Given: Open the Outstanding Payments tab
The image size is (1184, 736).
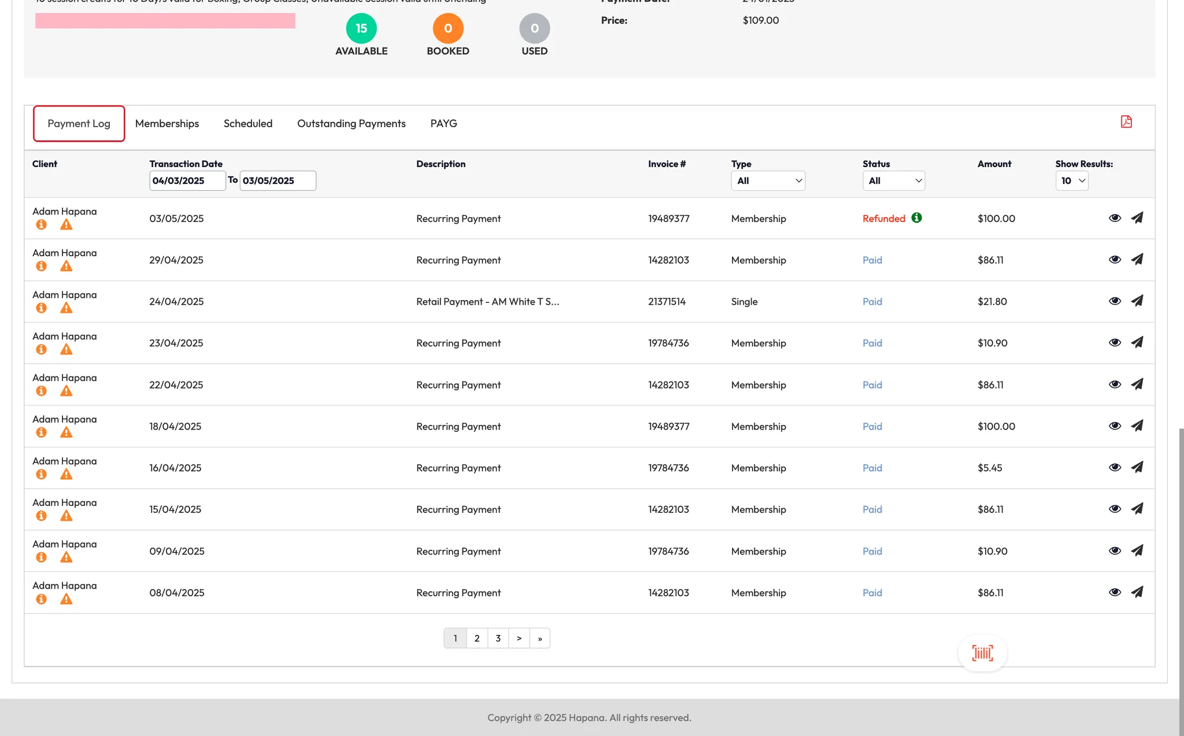Looking at the screenshot, I should [351, 124].
